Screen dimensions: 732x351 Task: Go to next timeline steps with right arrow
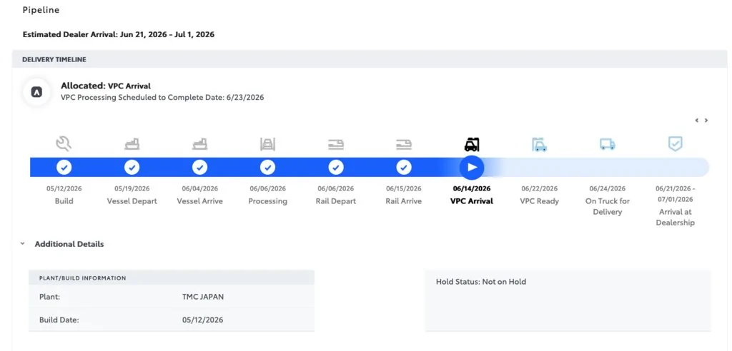706,121
